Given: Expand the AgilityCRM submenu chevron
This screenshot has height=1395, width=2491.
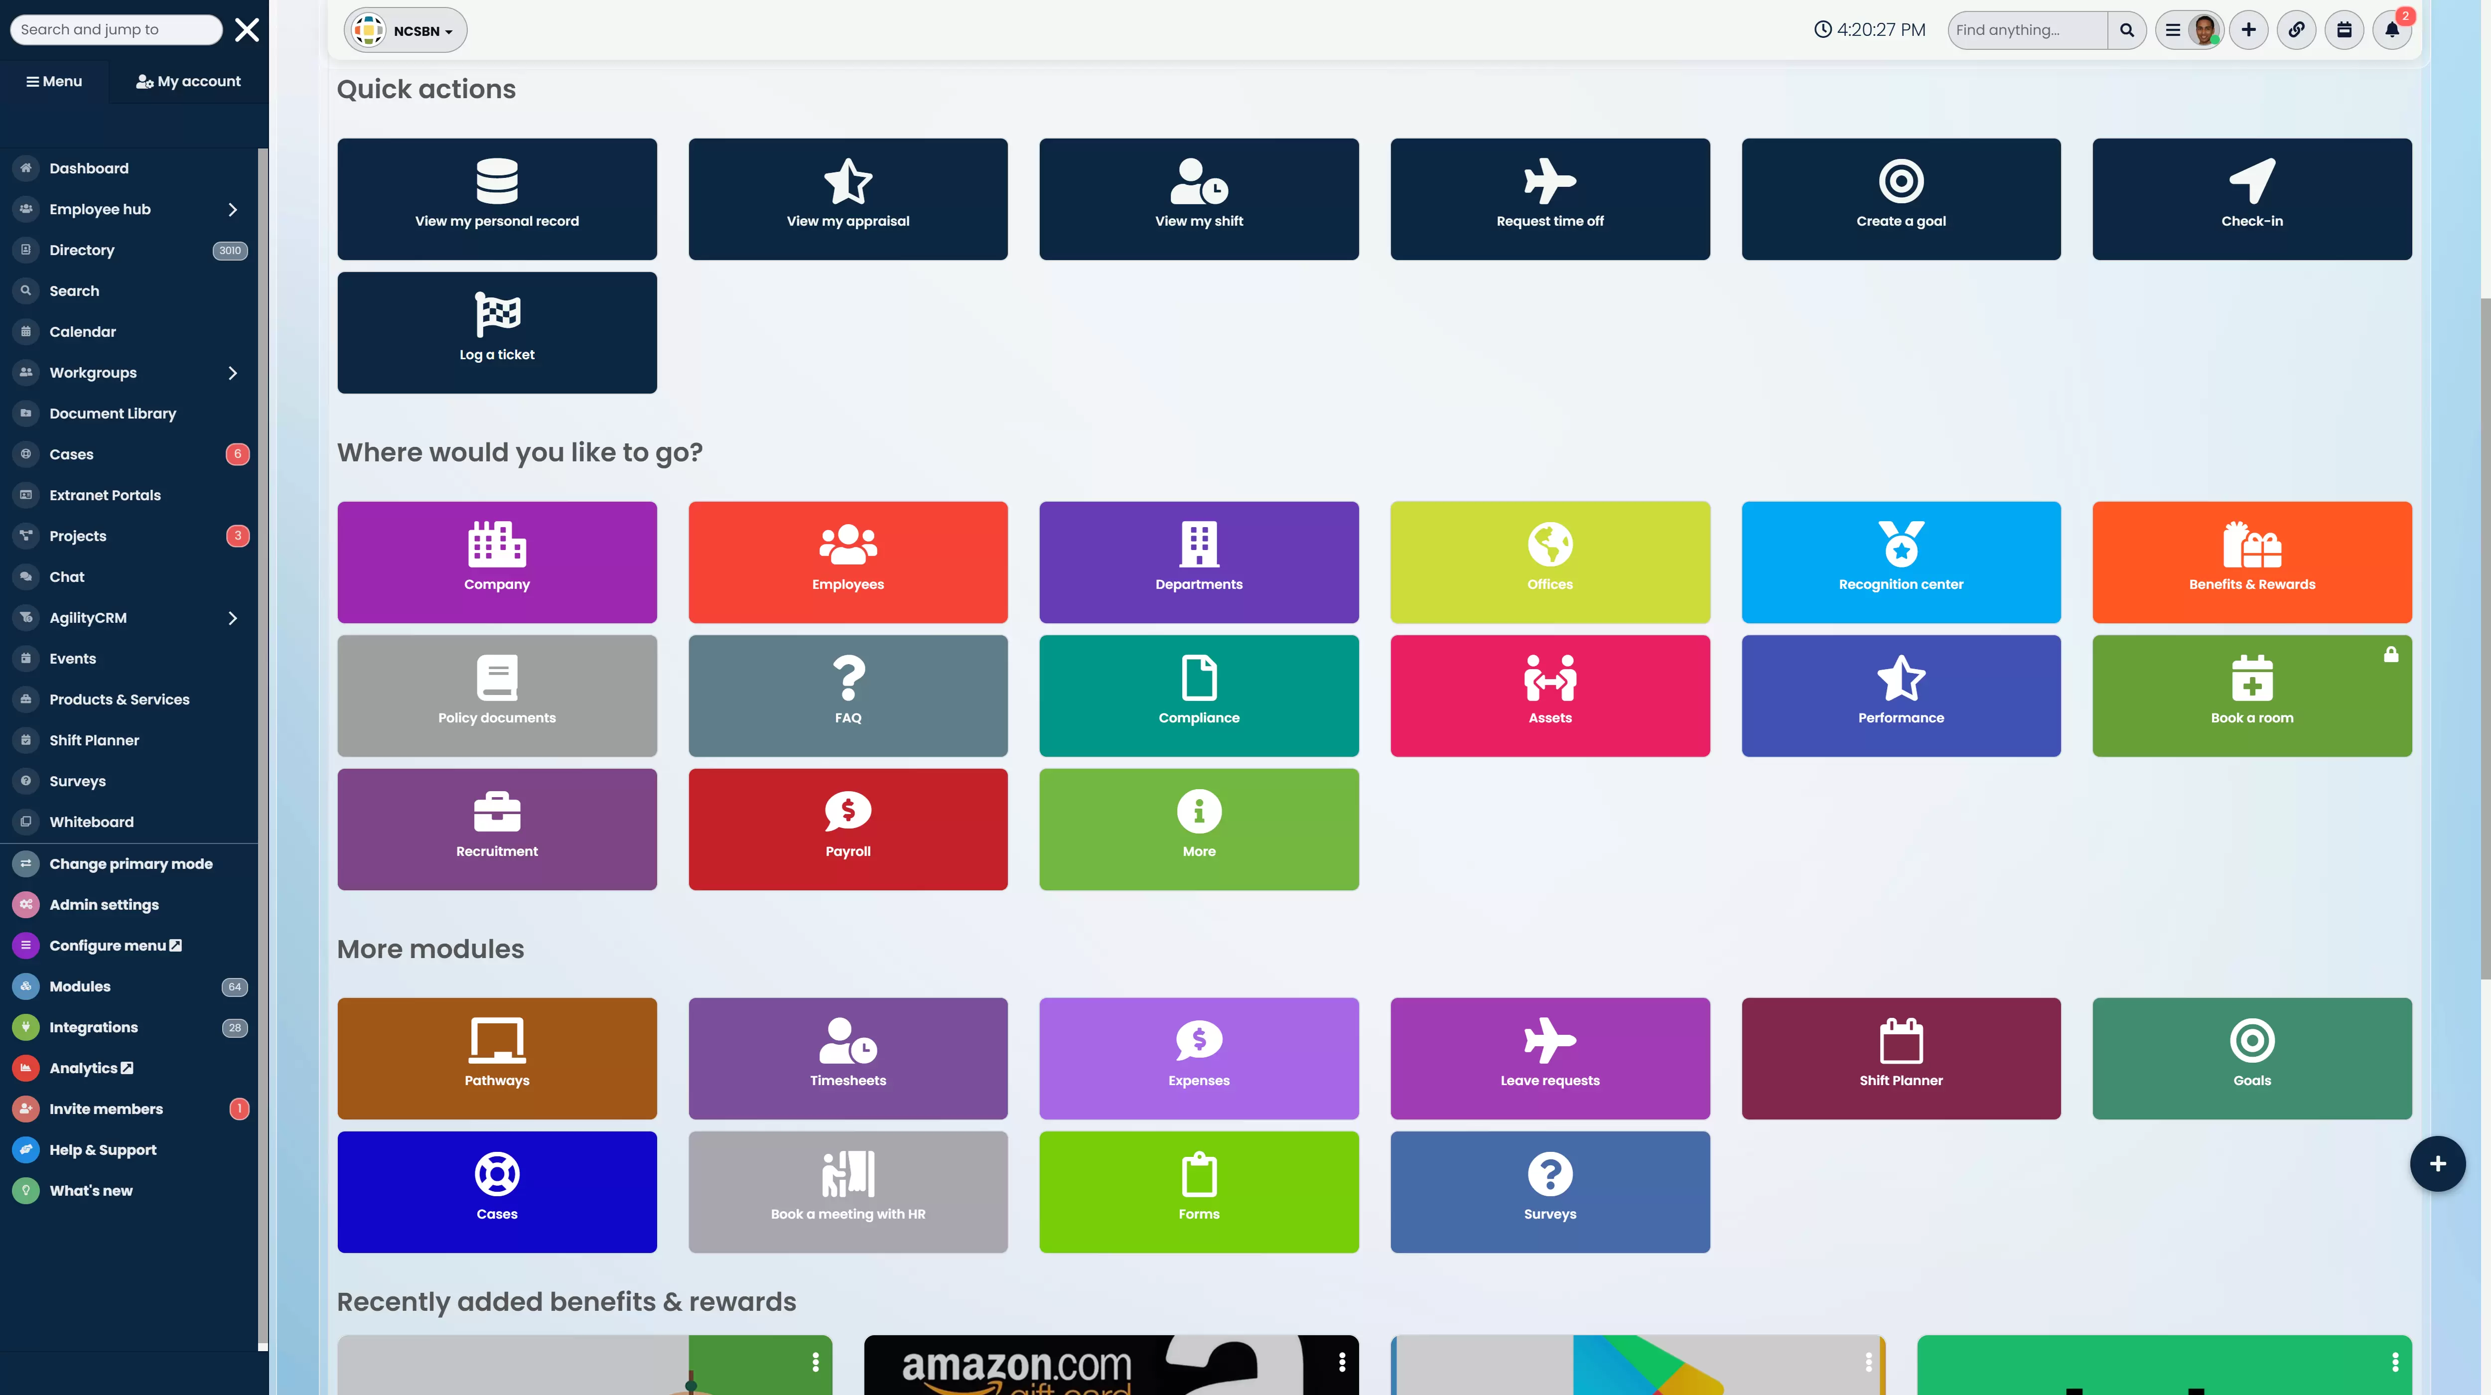Looking at the screenshot, I should 232,618.
